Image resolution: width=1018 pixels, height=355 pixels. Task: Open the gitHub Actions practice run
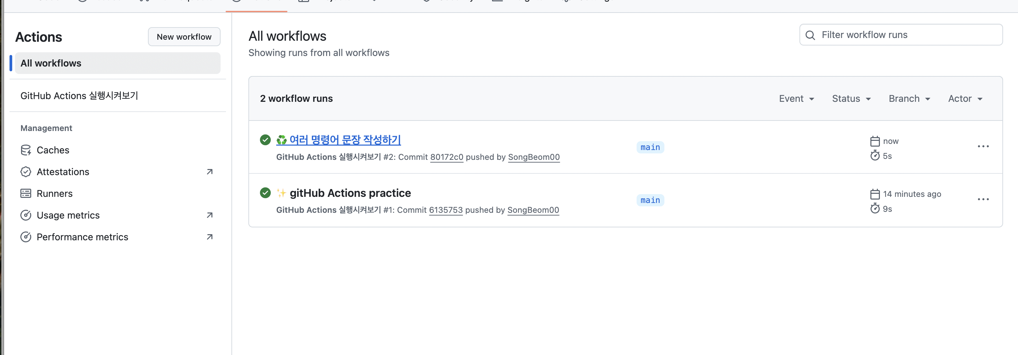click(350, 193)
